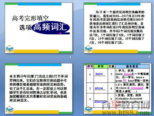Click the books icon on slide 1
Screen dimensions: 154x116
pyautogui.click(x=10, y=49)
